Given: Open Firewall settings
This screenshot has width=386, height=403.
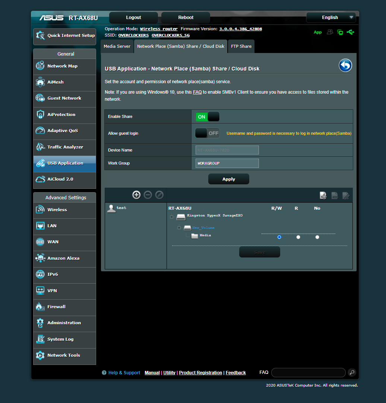Looking at the screenshot, I should 65,307.
